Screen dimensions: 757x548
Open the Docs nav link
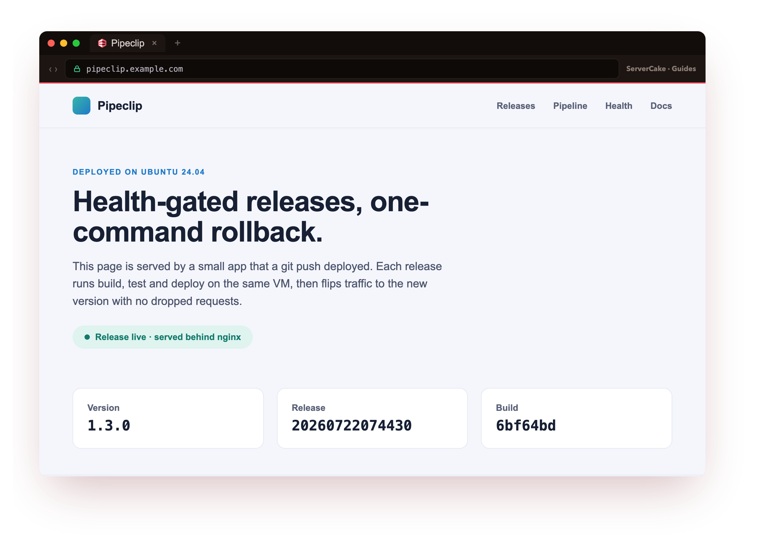(x=662, y=106)
